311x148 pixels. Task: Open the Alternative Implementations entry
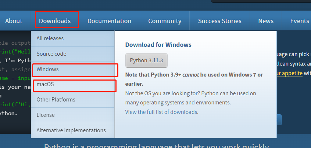[71, 130]
